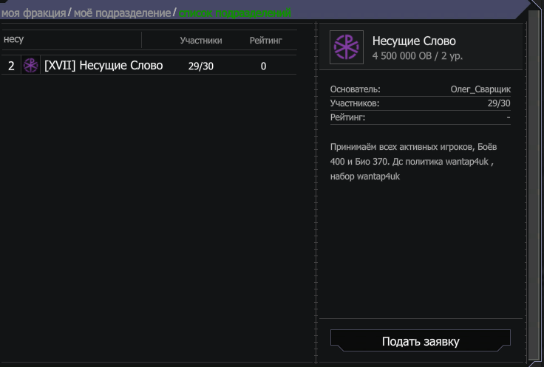Viewport: 544px width, 367px height.
Task: Click the large emblem in details panel
Action: point(346,47)
